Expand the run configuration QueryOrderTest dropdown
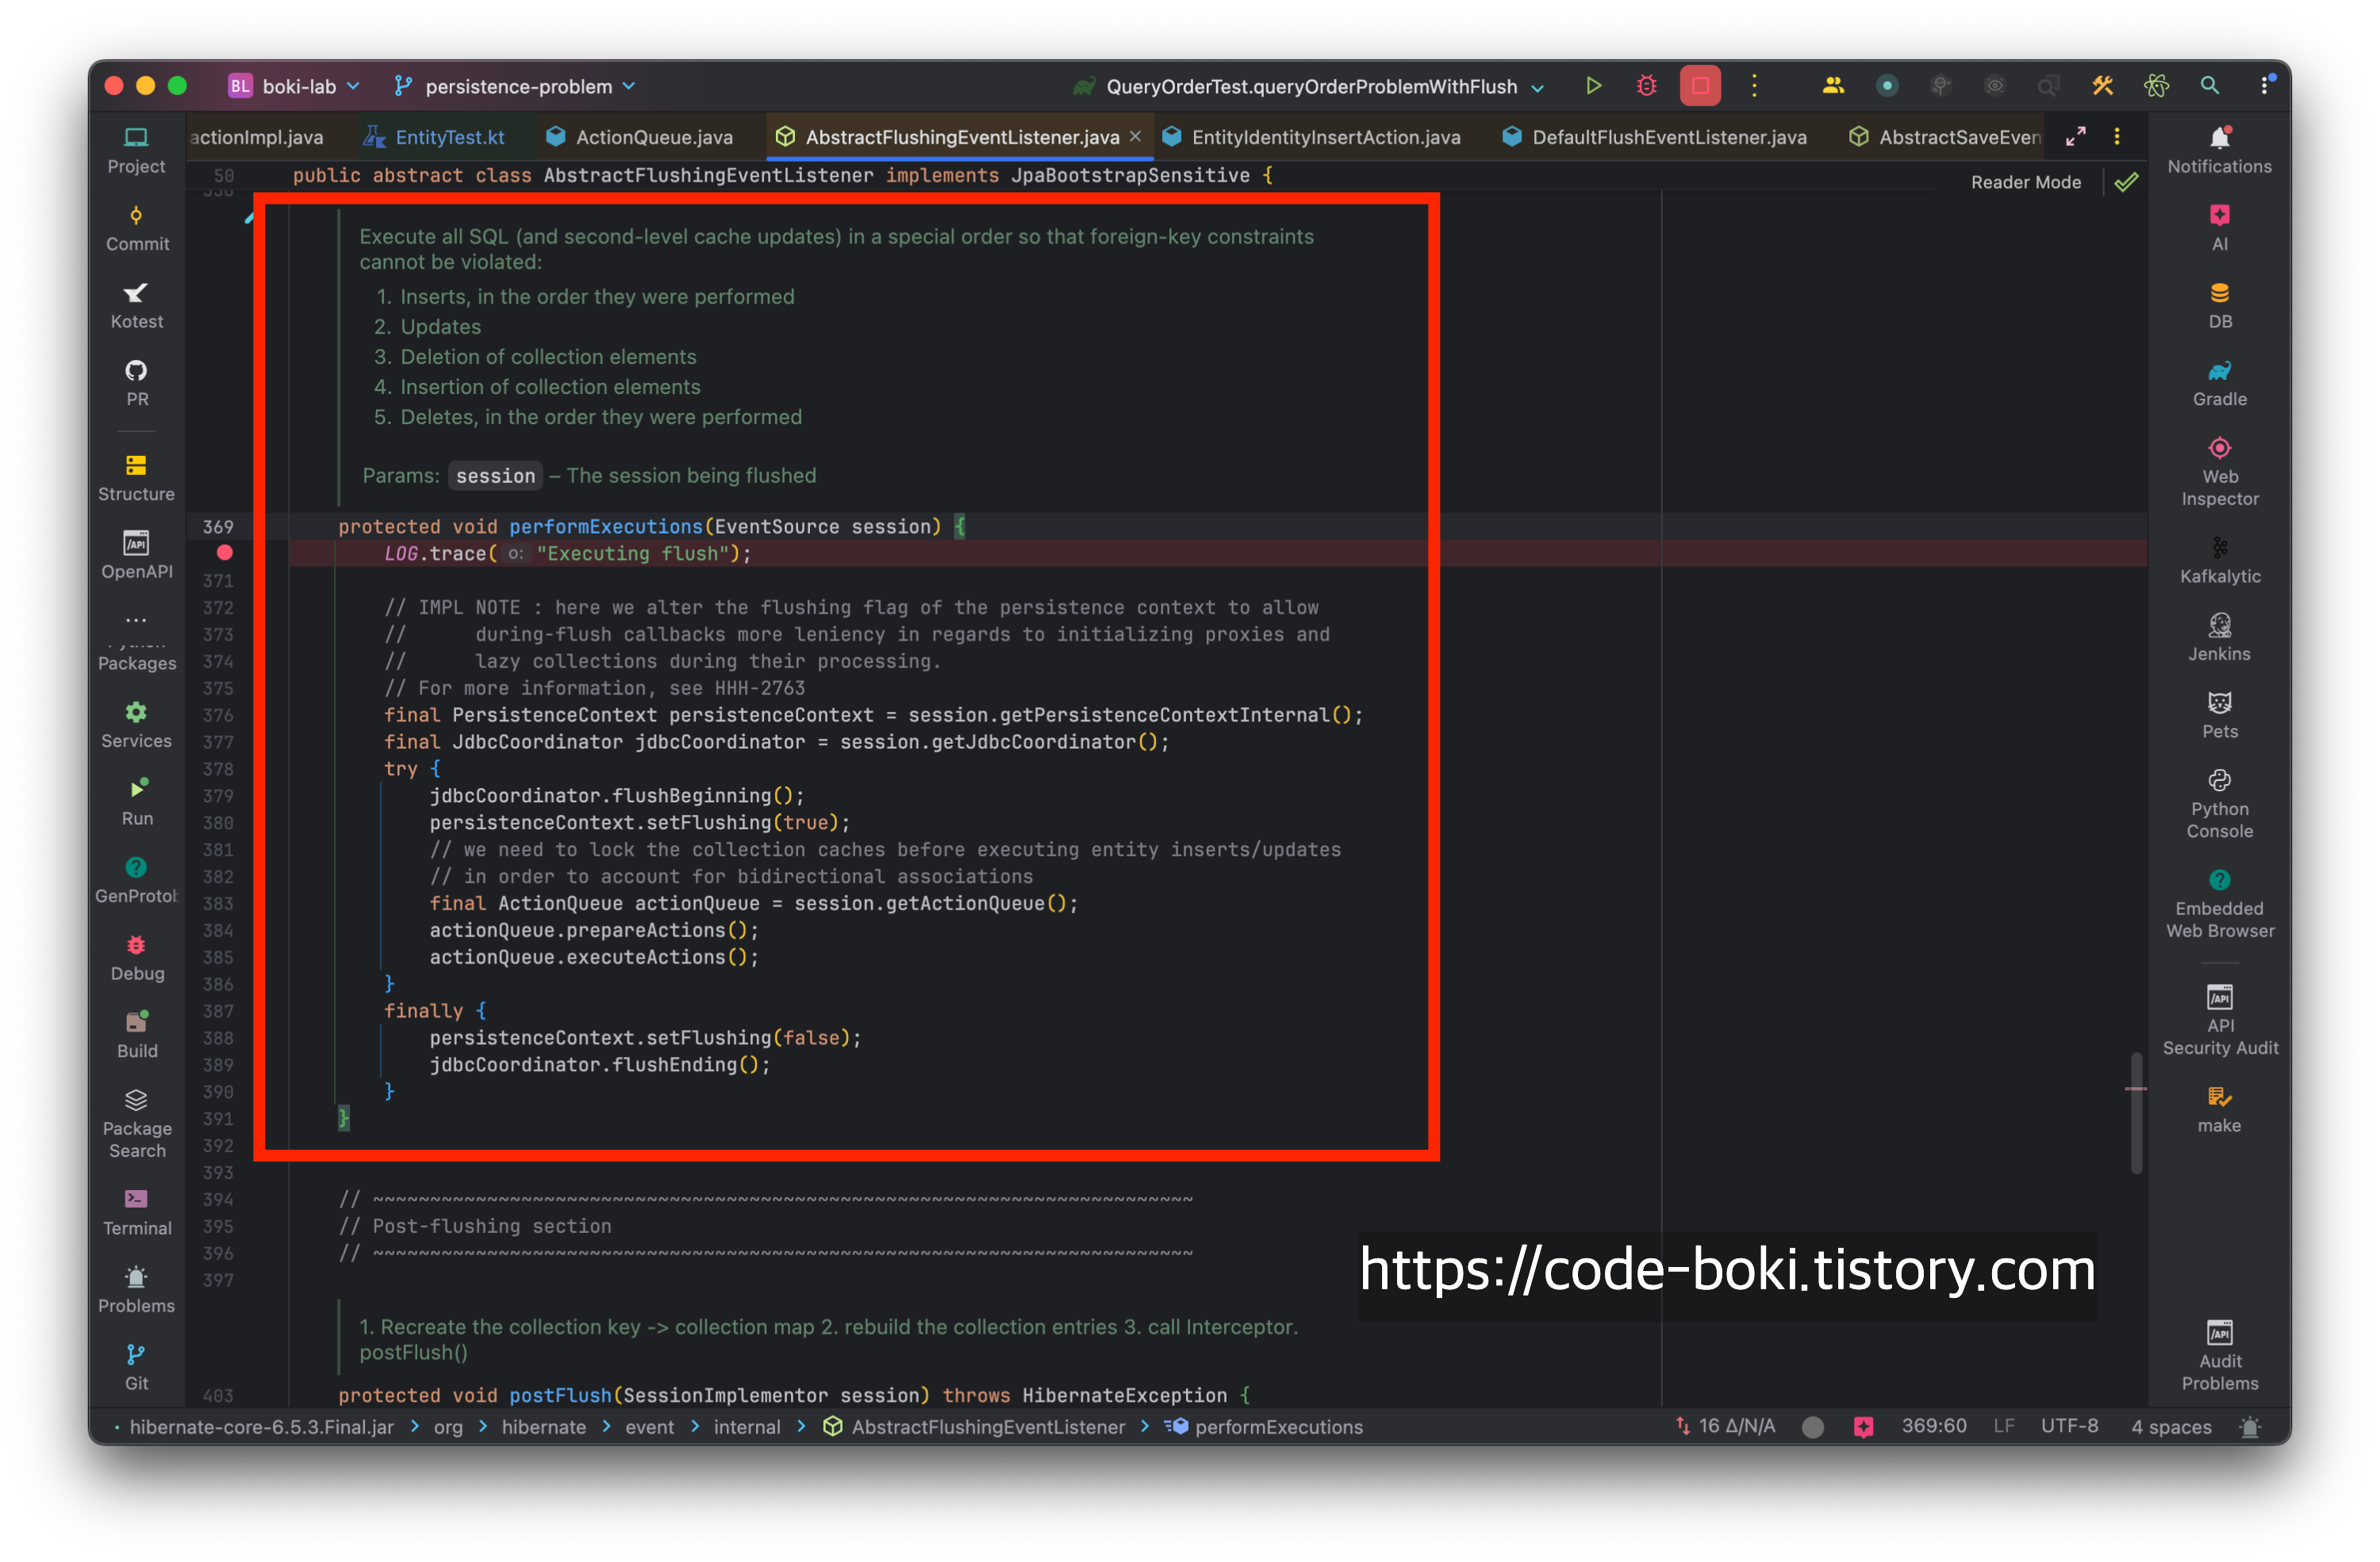 click(1312, 87)
